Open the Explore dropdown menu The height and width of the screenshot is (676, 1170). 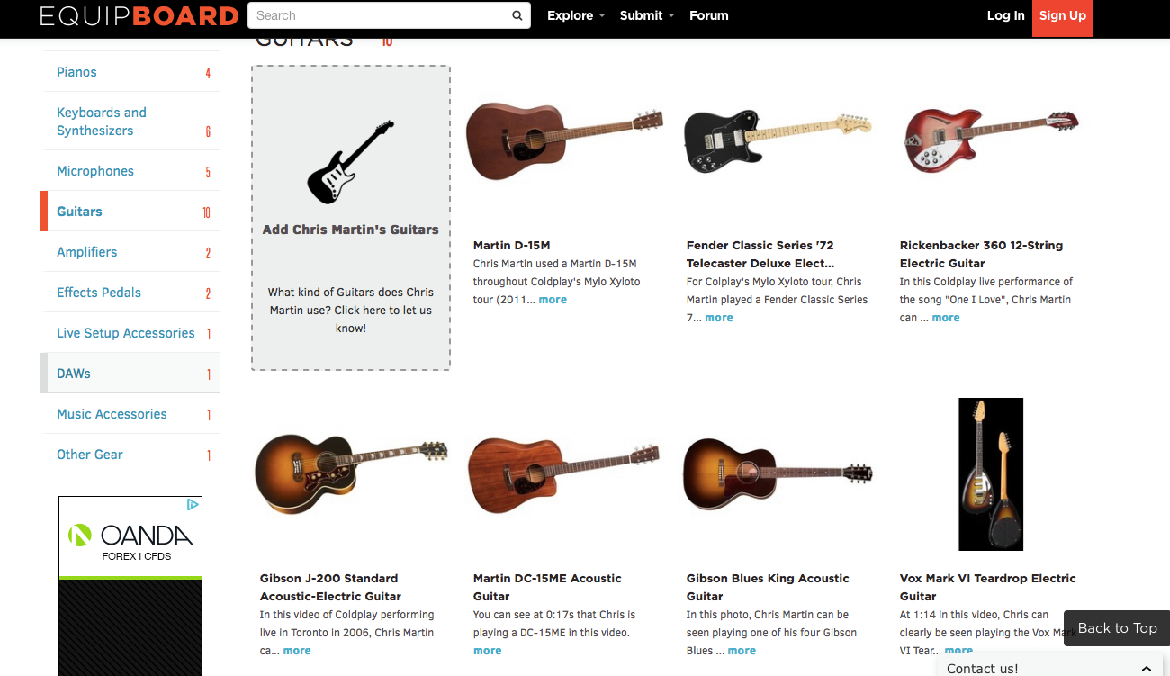[x=576, y=15]
